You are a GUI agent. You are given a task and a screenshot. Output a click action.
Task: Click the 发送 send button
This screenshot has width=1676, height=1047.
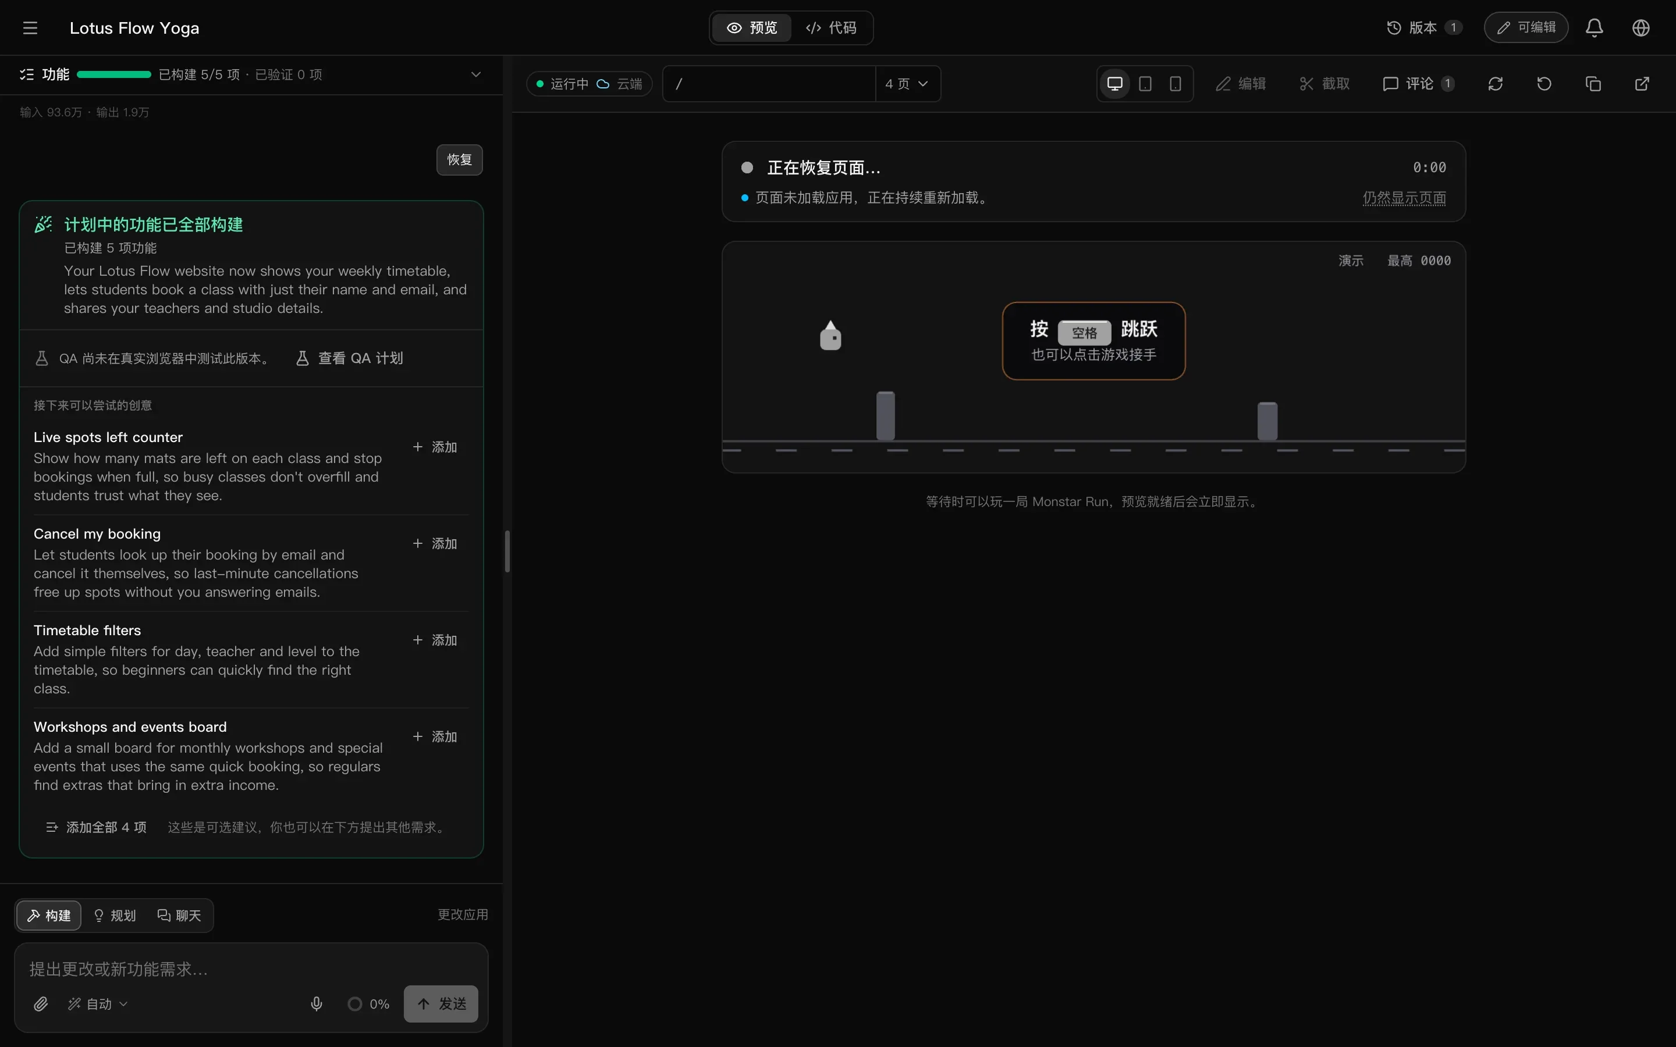pos(441,1003)
